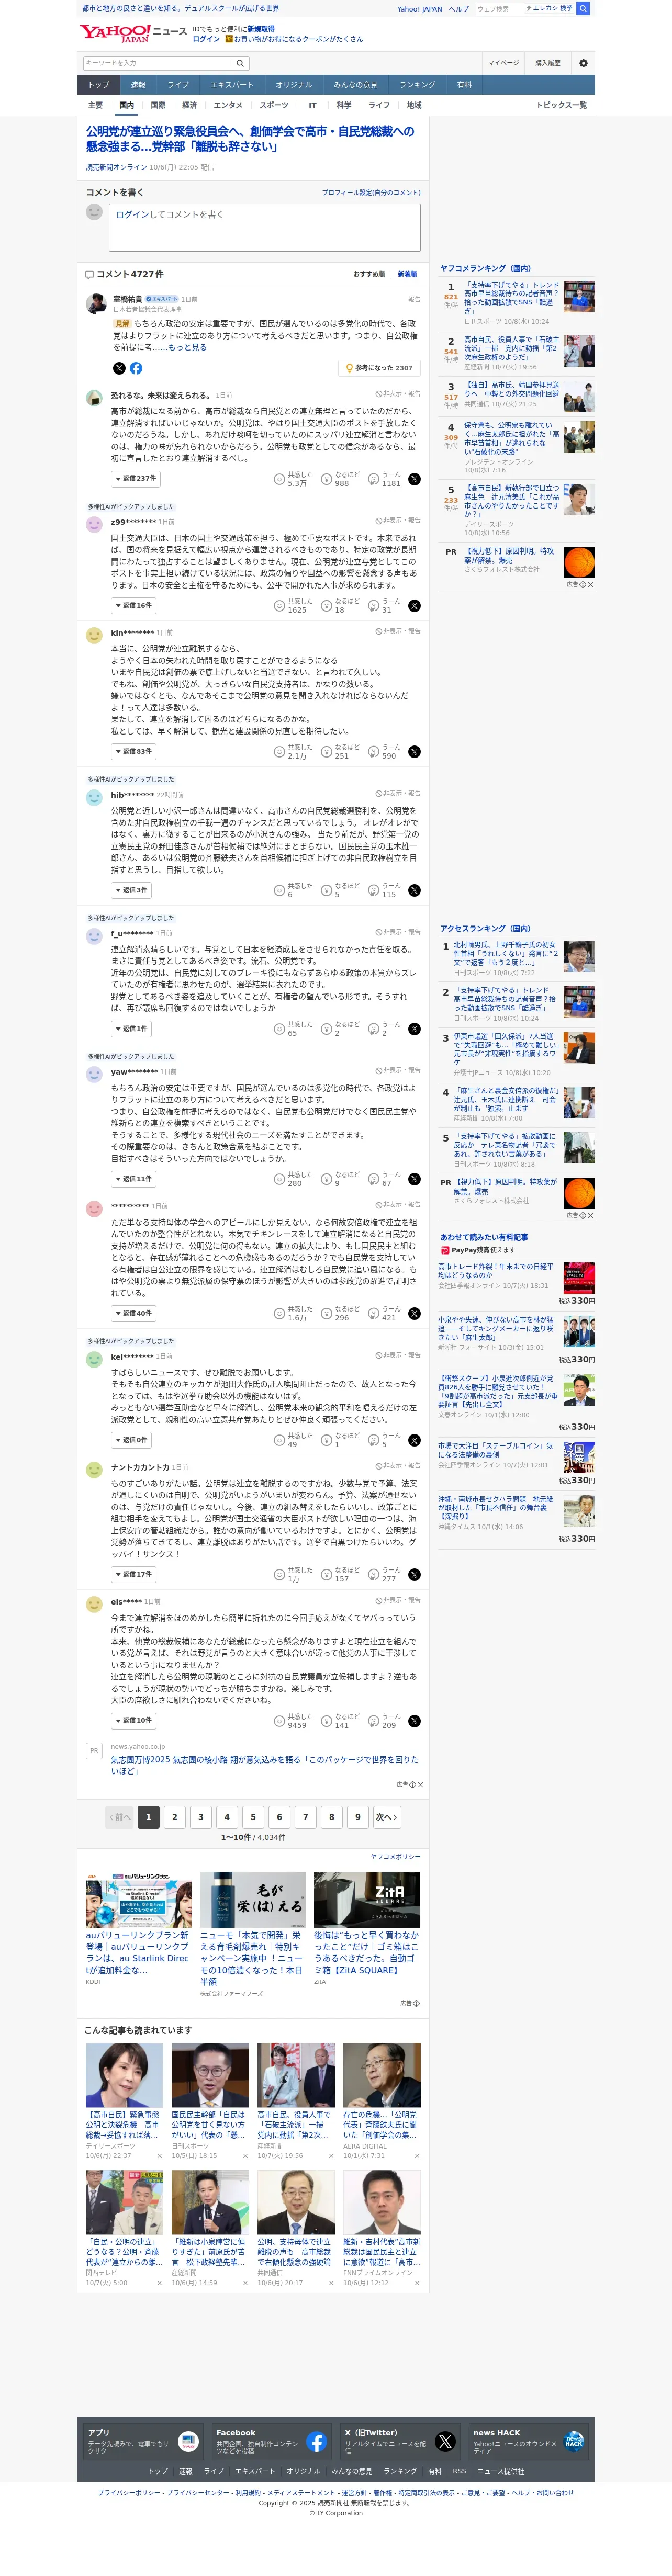Click 共感した 1625 reaction on z99 comment
The width and height of the screenshot is (672, 2576).
(280, 606)
